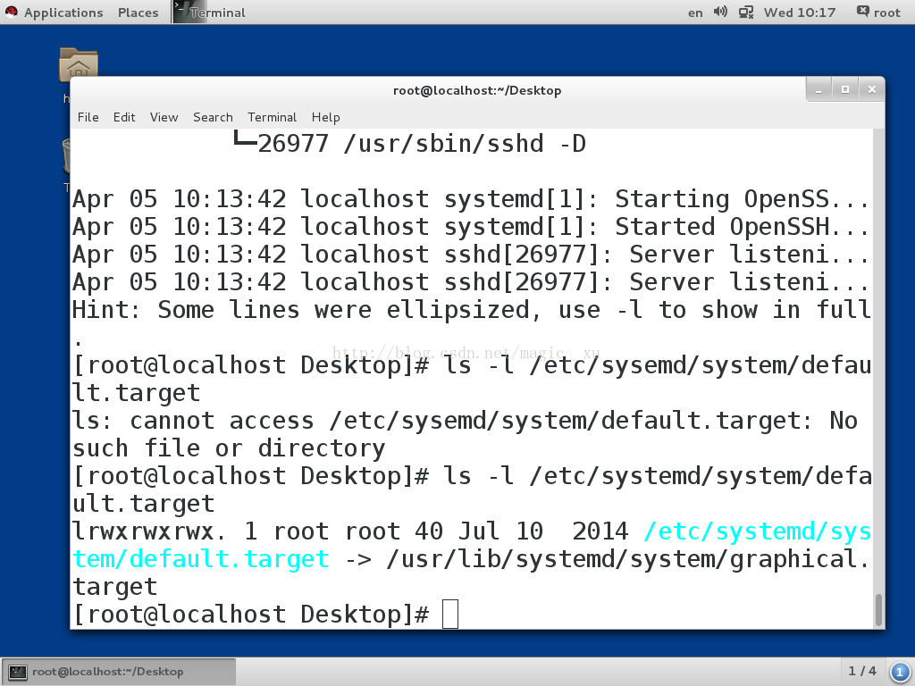The height and width of the screenshot is (686, 915).
Task: Click the Terminal app in top panel
Action: [210, 13]
